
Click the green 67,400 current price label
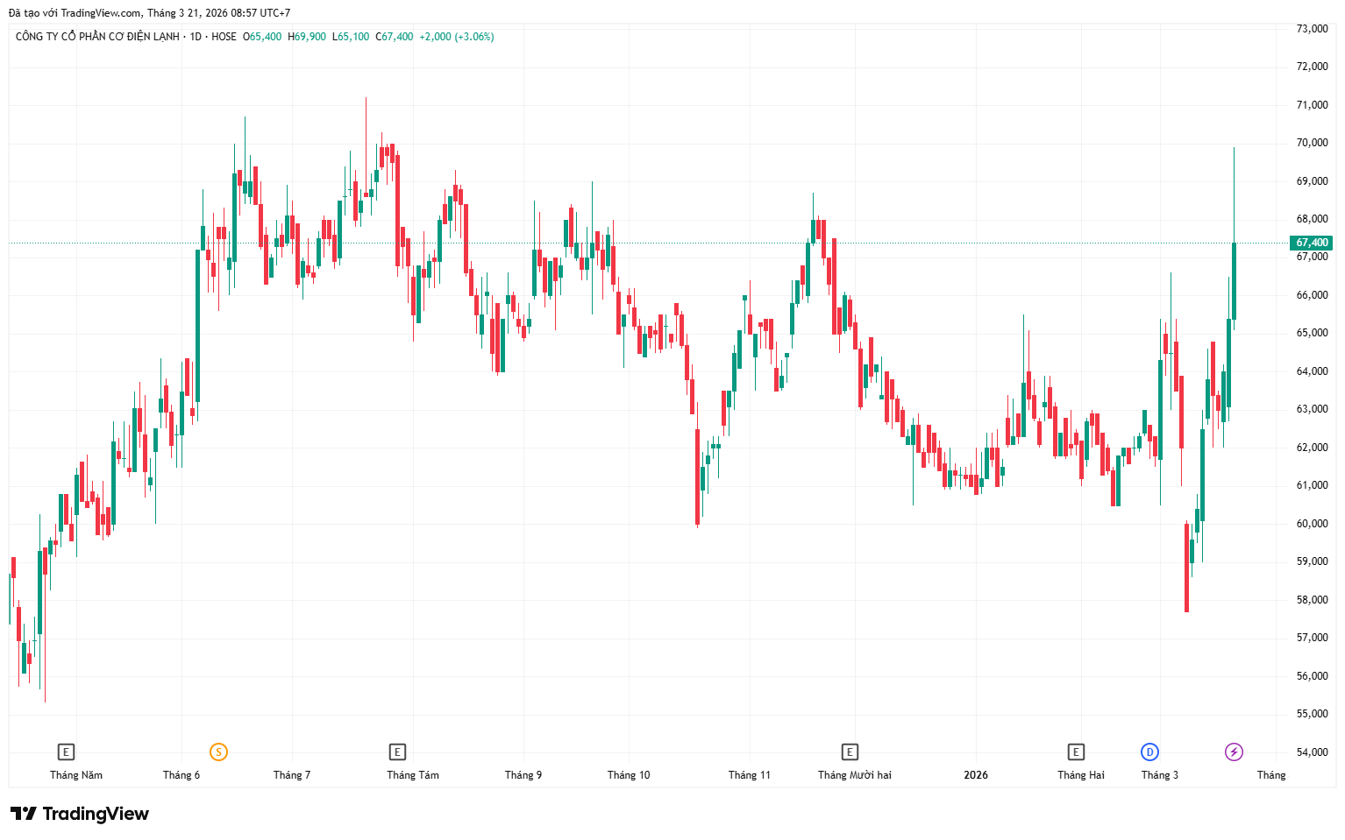(1312, 243)
